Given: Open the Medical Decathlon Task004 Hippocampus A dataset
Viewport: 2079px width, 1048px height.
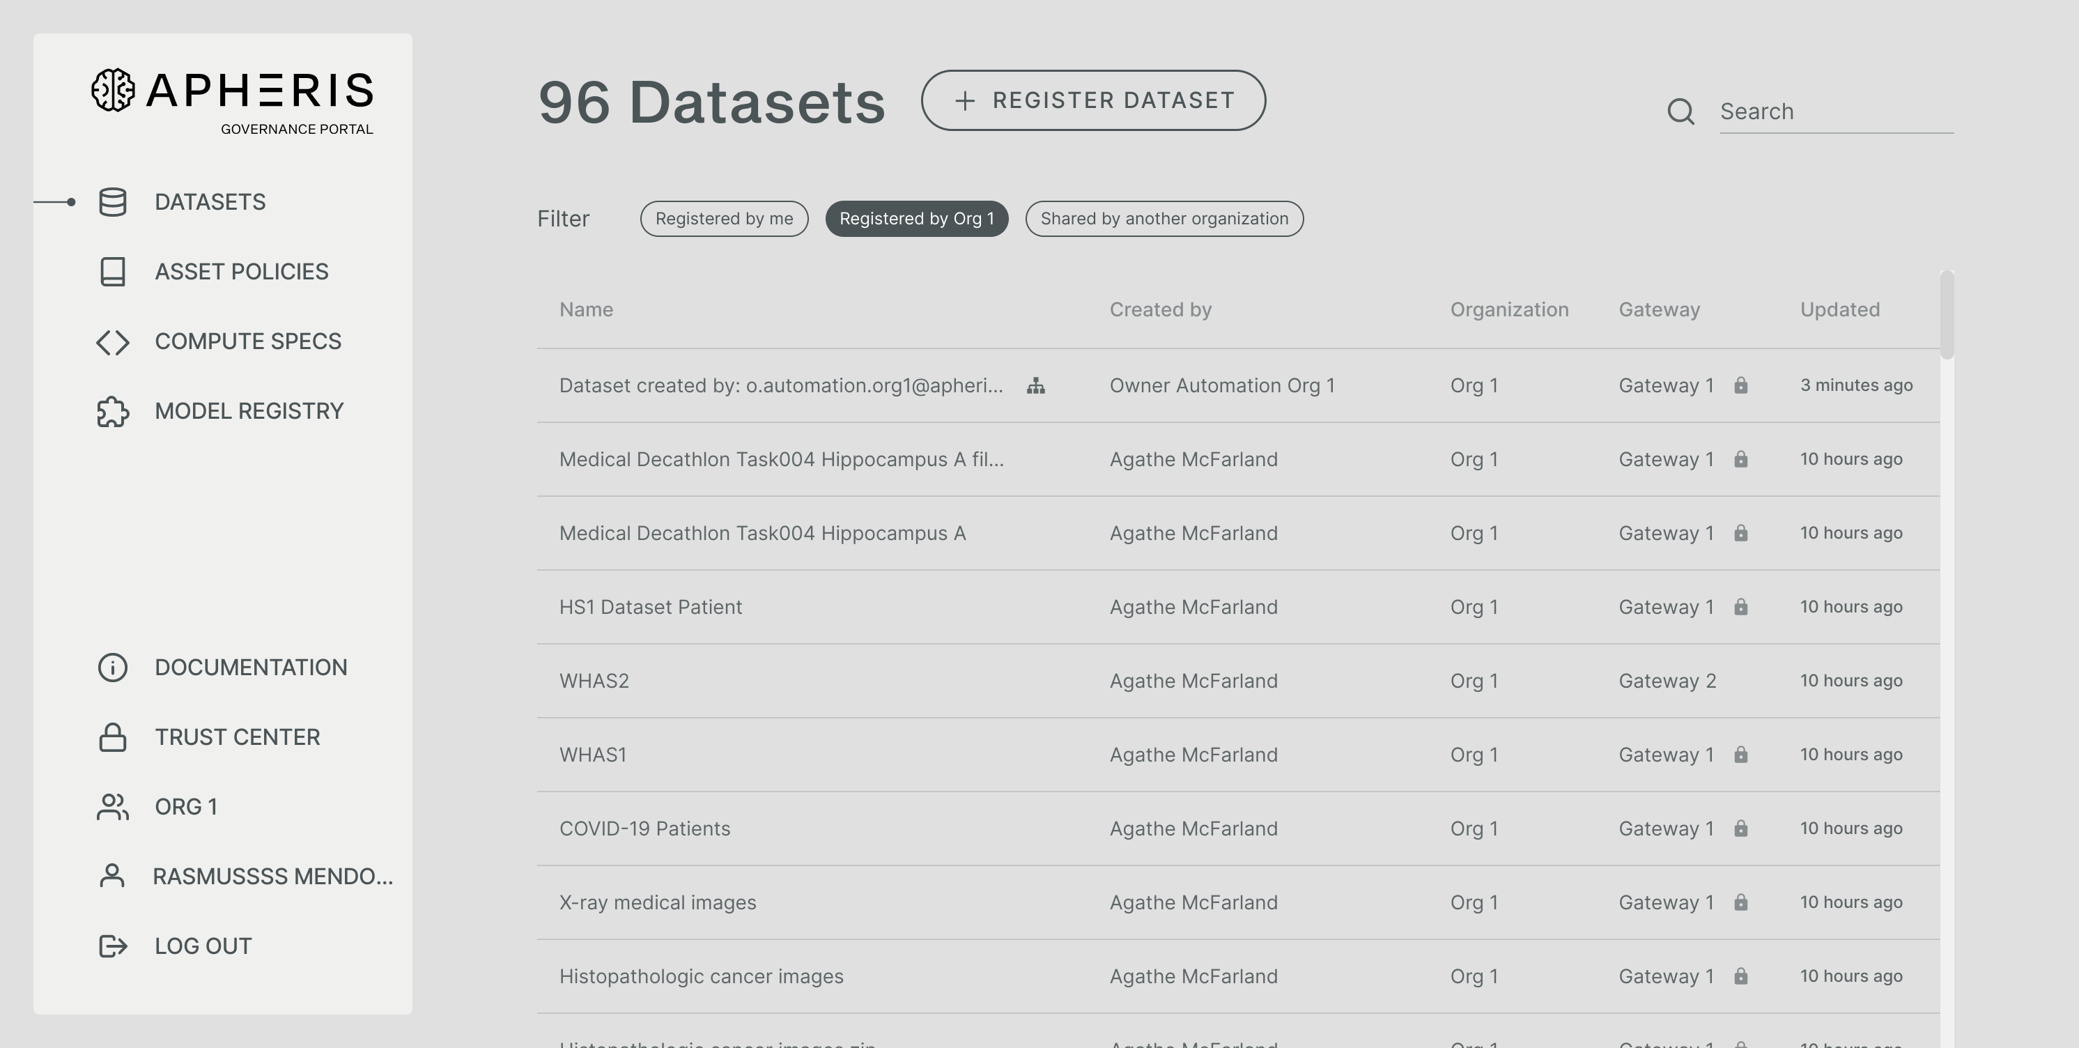Looking at the screenshot, I should coord(762,533).
